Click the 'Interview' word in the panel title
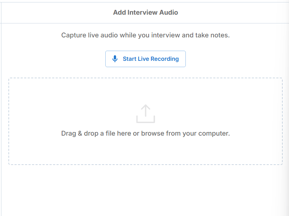 tap(142, 12)
